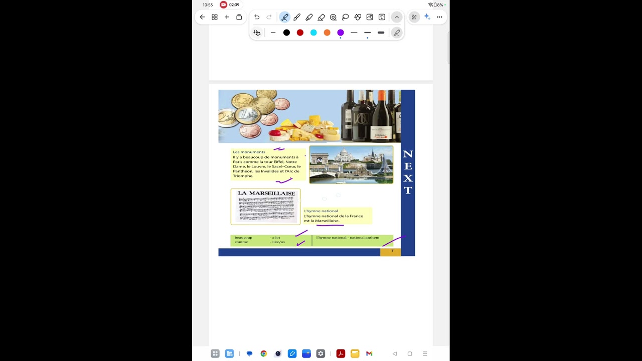Go back with the left arrow
642x361 pixels.
click(202, 17)
